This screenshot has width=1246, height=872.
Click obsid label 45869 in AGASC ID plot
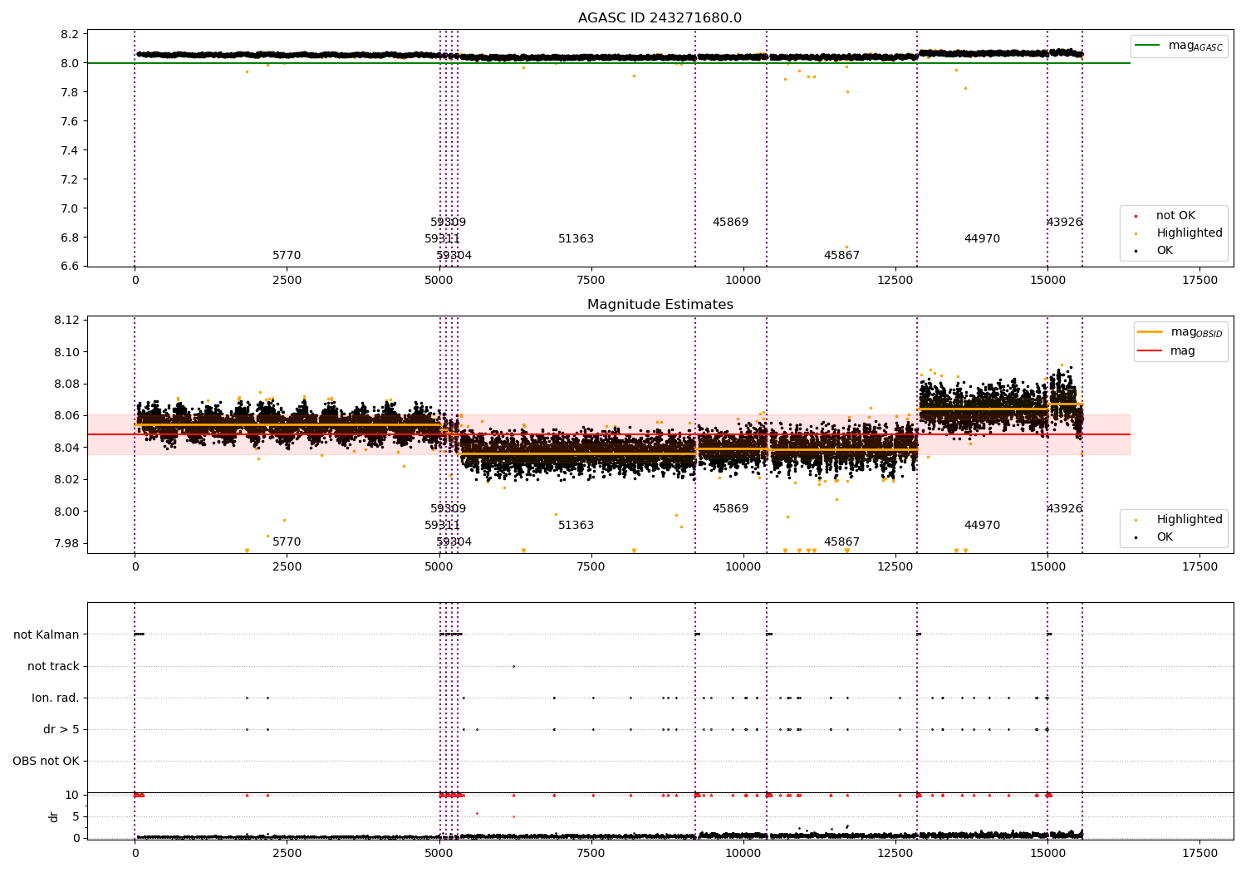click(x=730, y=223)
